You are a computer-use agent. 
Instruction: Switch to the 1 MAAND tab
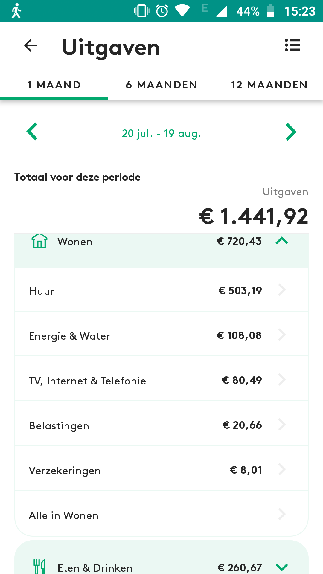pos(54,85)
